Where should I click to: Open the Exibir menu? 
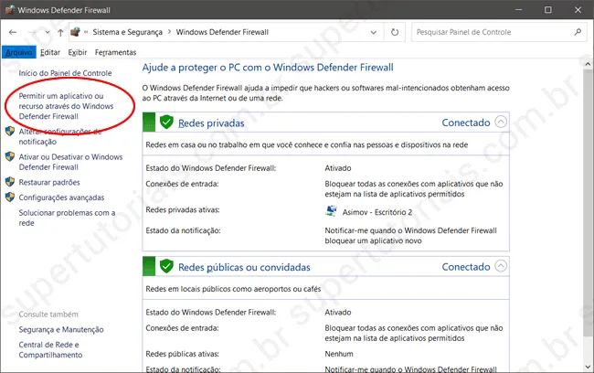[x=78, y=52]
